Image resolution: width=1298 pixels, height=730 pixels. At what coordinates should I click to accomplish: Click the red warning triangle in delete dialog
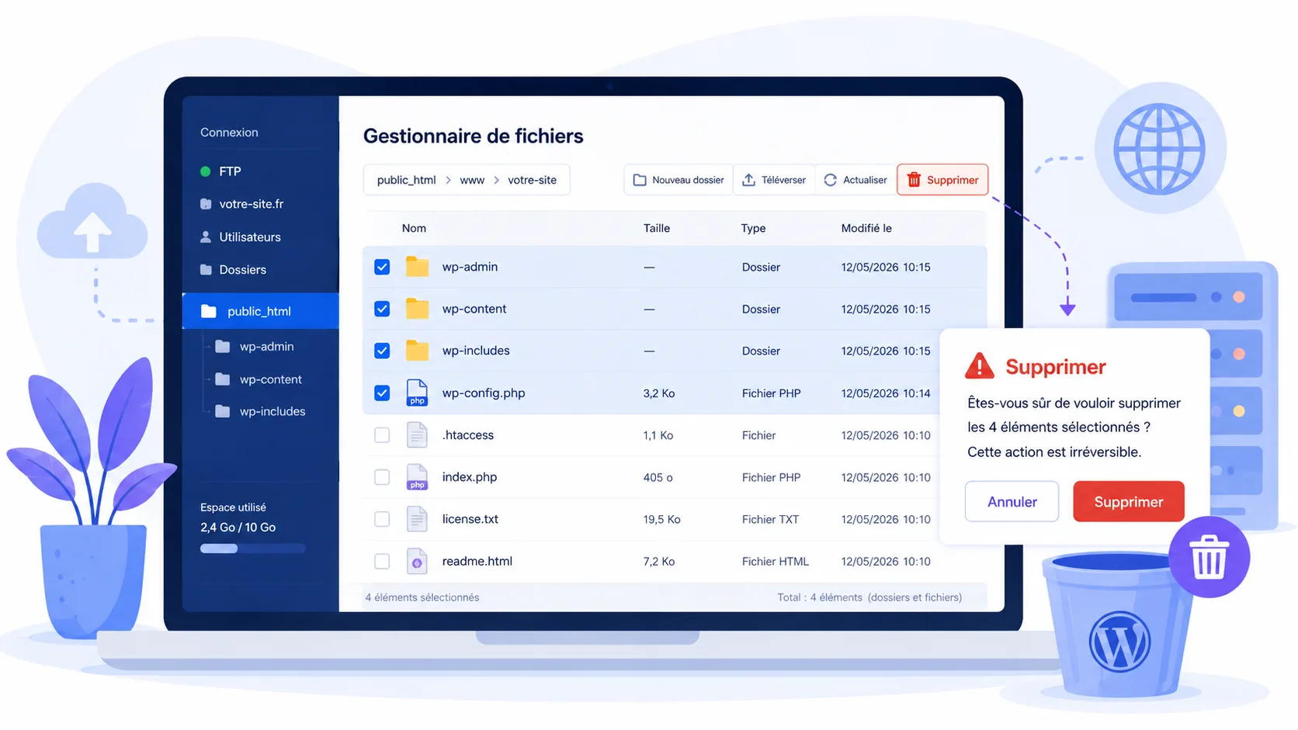[980, 366]
